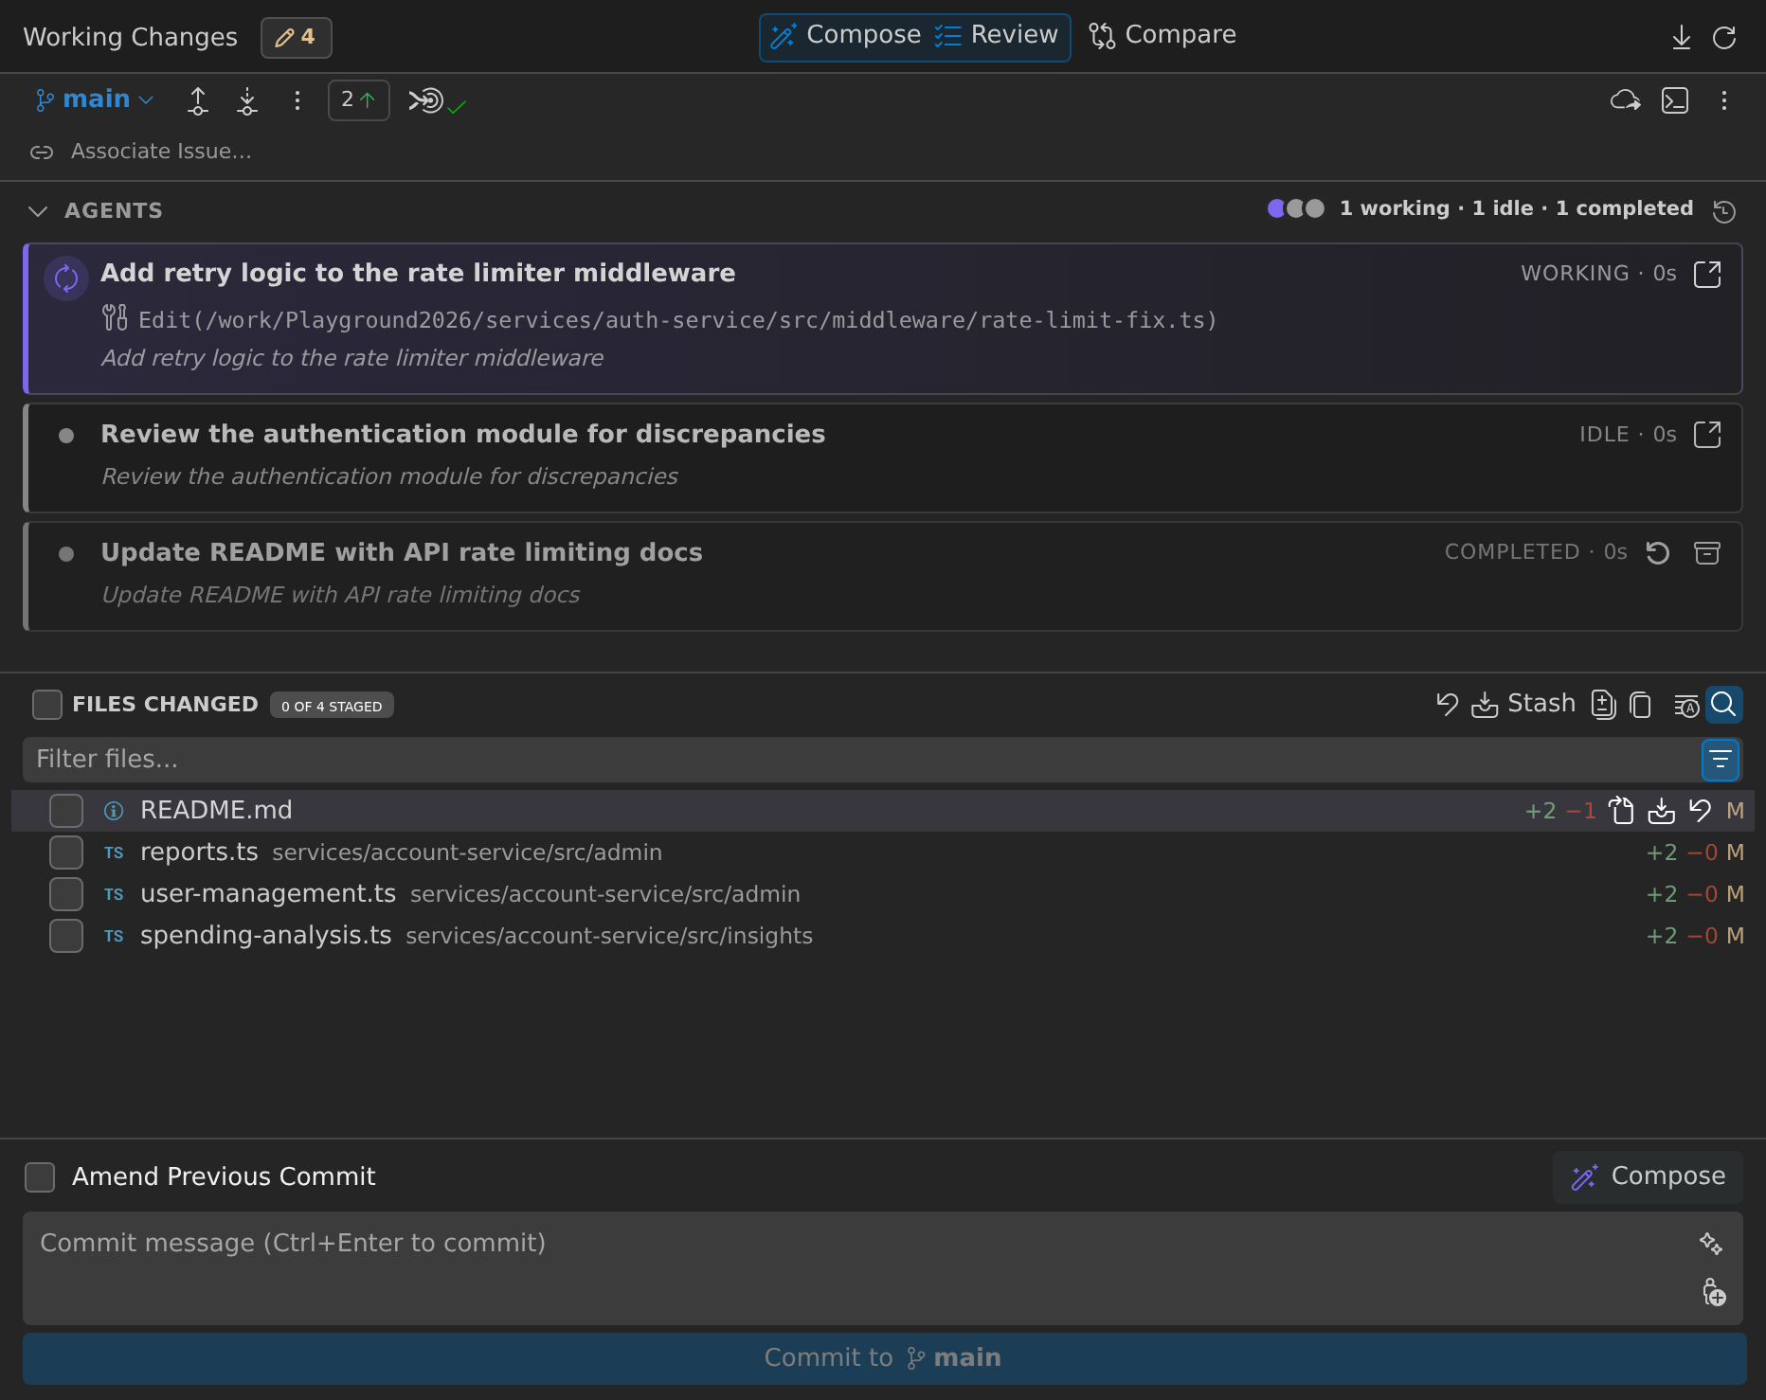Viewport: 1766px width, 1400px height.
Task: Open the spending-analysis.ts file row
Action: [883, 936]
